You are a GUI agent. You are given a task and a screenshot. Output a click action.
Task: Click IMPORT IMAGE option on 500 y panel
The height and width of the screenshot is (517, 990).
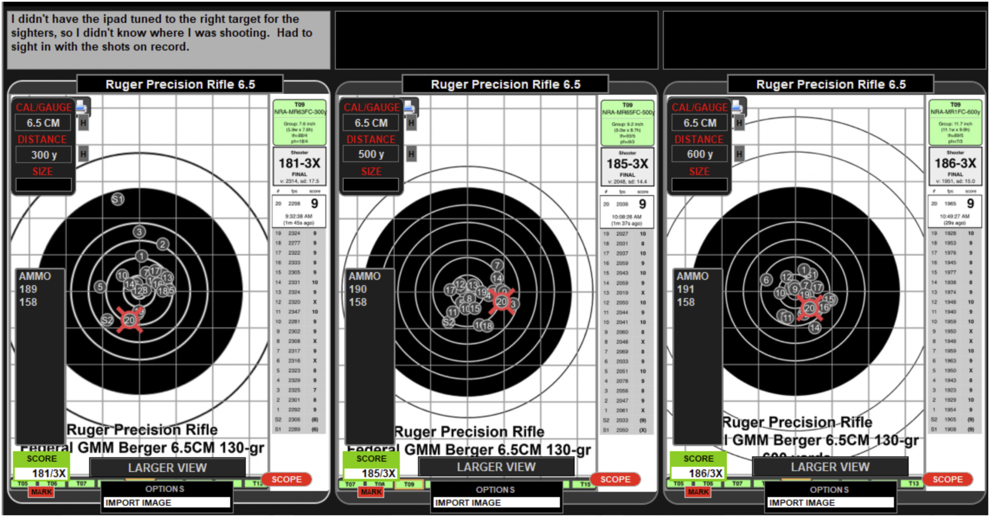point(496,503)
